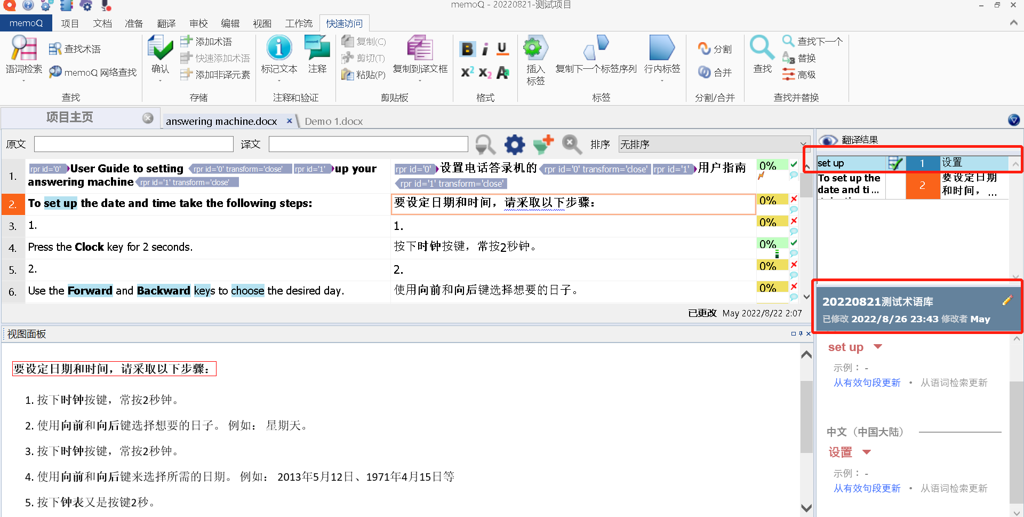Close the answering machine.docx tab
The width and height of the screenshot is (1024, 517).
289,121
